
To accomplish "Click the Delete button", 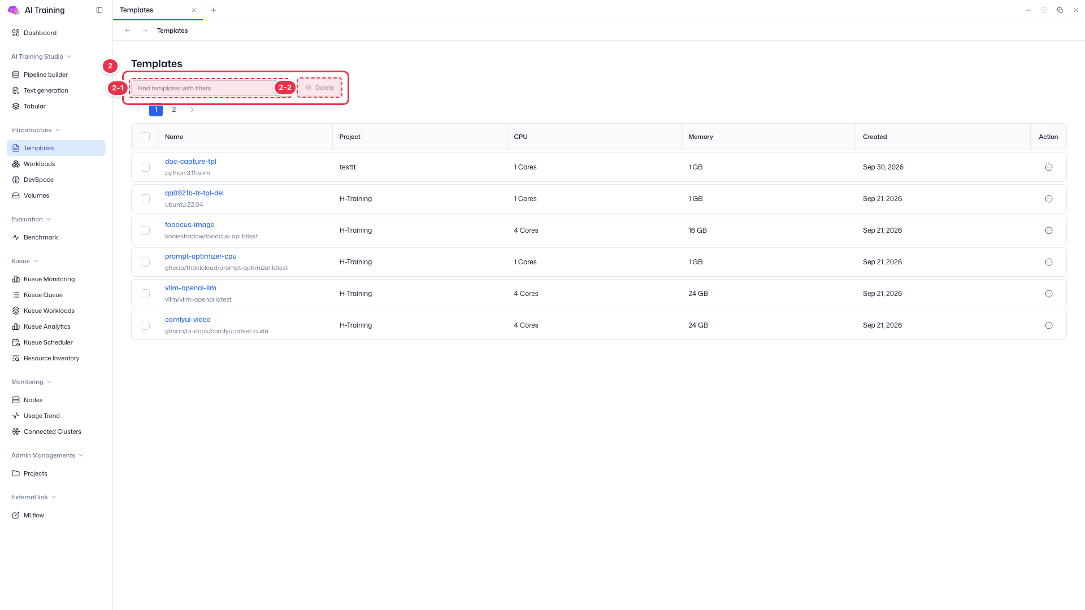I will [320, 88].
